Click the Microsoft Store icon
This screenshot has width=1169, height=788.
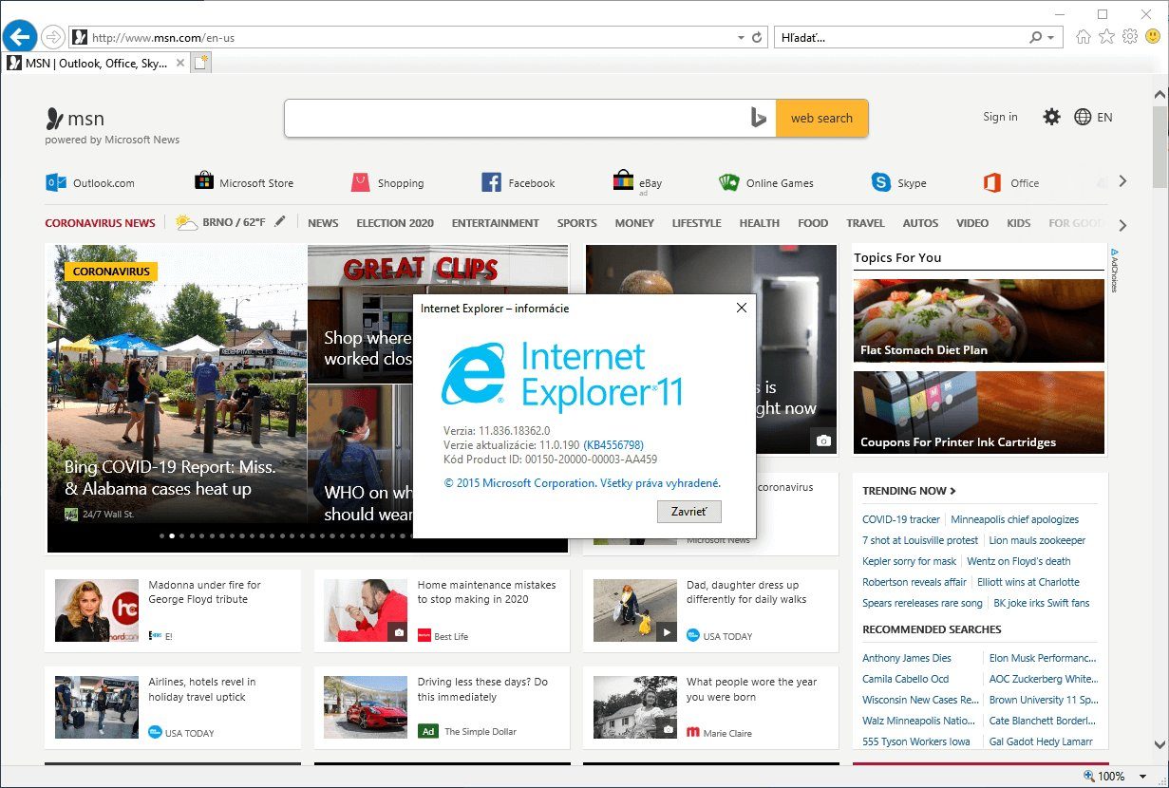(x=203, y=180)
